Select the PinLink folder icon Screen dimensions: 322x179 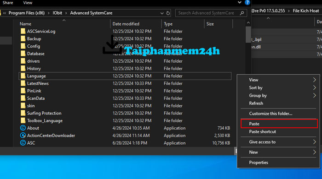tap(23, 91)
